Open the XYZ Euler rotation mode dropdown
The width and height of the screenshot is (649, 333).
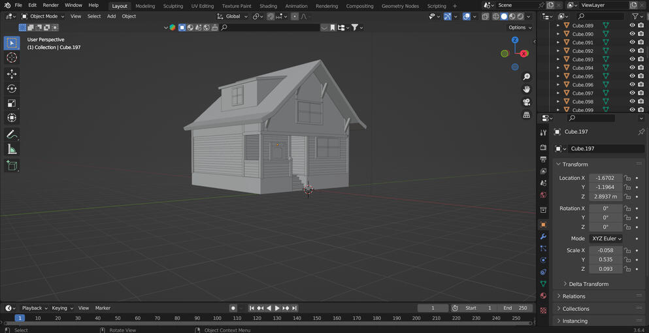[x=606, y=239]
